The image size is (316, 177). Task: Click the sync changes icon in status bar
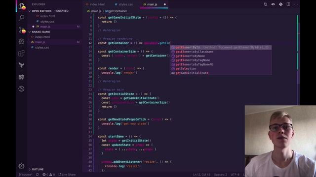[38, 175]
